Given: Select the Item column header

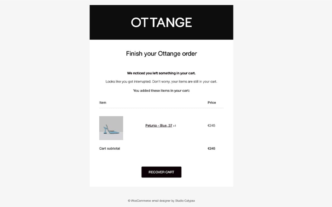Looking at the screenshot, I should (x=103, y=103).
